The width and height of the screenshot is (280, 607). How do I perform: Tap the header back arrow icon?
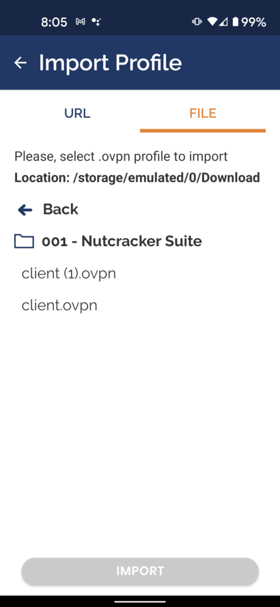[x=21, y=62]
